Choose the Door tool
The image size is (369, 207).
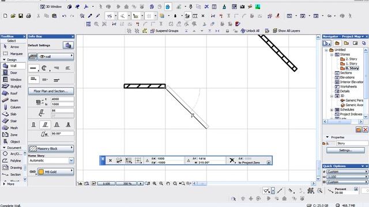[13, 73]
